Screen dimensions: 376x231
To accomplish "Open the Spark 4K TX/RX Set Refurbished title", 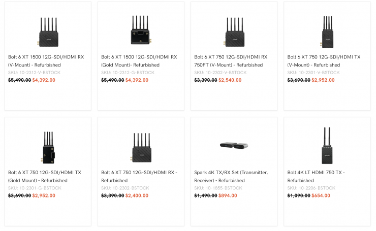I will click(231, 176).
